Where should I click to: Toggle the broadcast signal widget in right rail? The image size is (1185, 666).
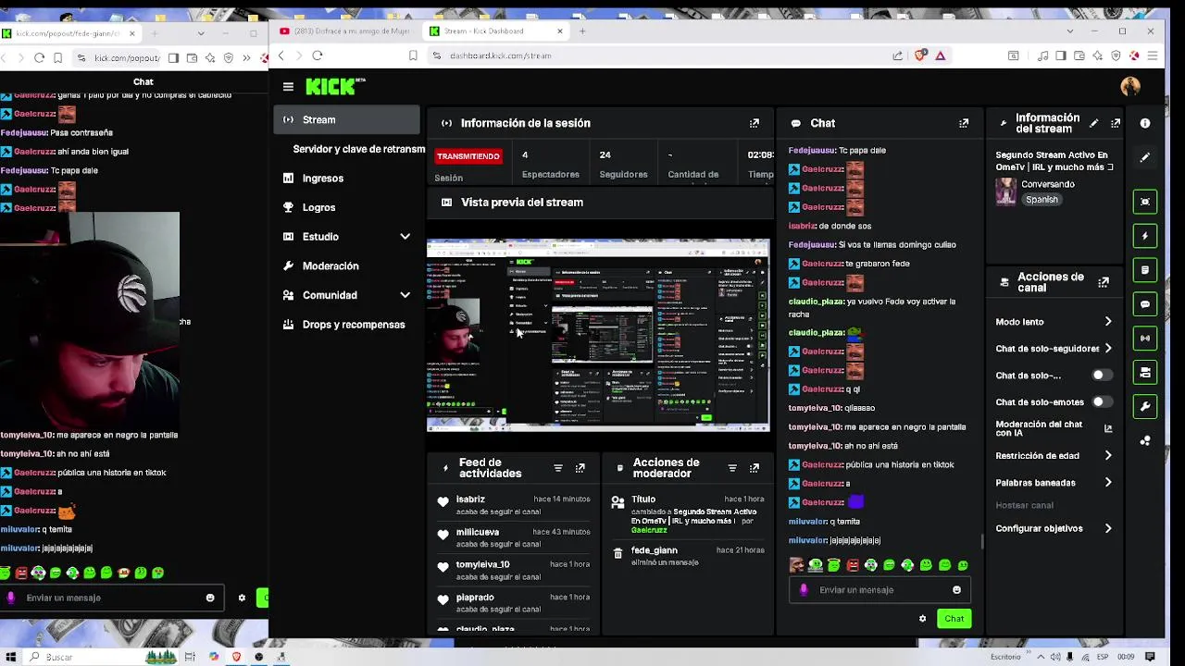(x=1145, y=339)
